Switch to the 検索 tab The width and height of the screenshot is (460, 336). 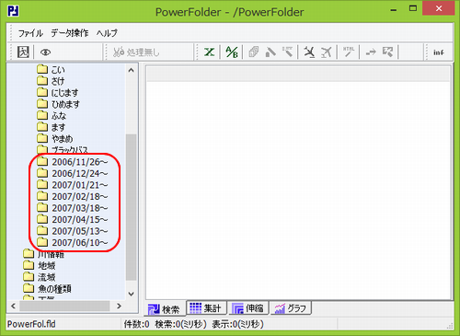(x=165, y=308)
